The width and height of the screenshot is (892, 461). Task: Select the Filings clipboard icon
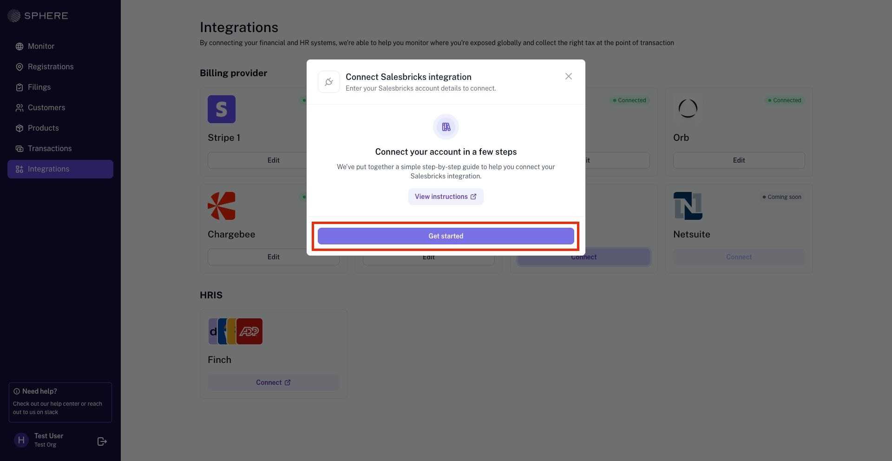coord(20,87)
